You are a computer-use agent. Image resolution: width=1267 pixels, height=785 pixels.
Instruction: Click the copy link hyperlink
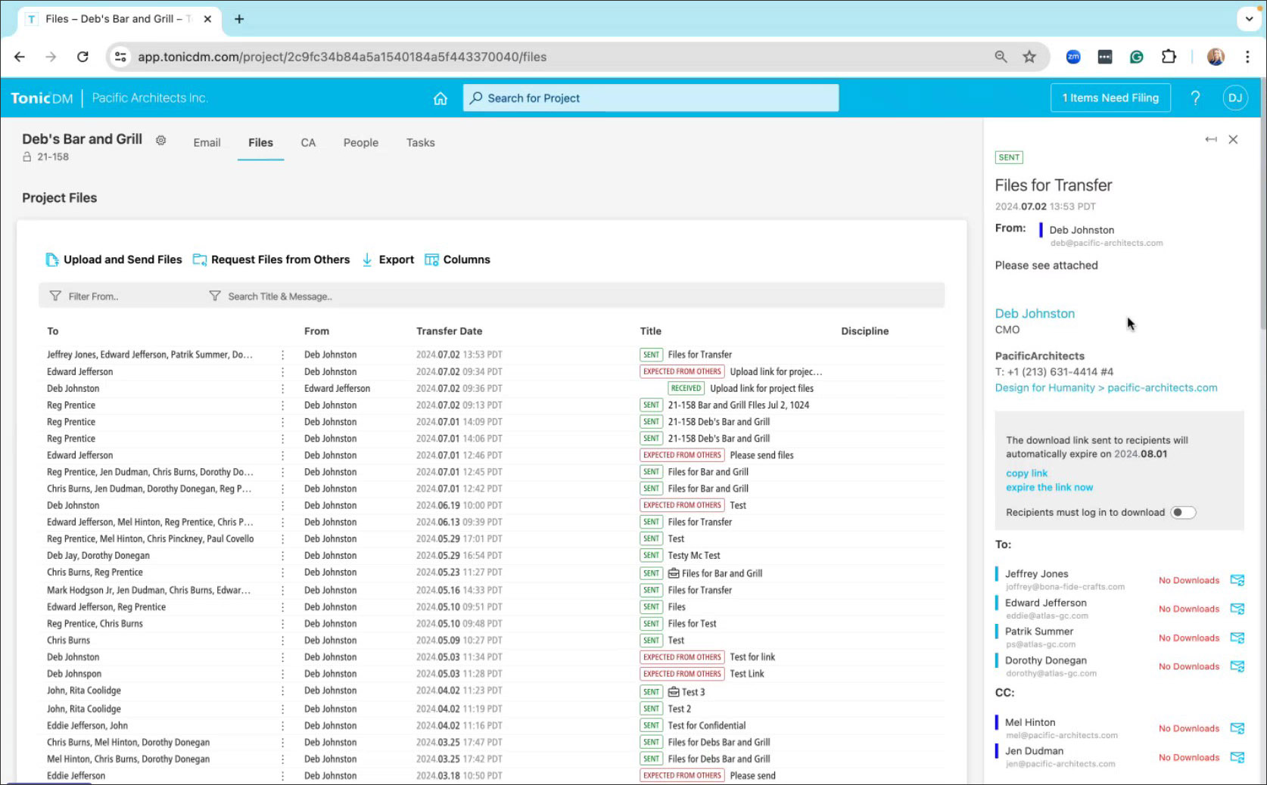1026,473
